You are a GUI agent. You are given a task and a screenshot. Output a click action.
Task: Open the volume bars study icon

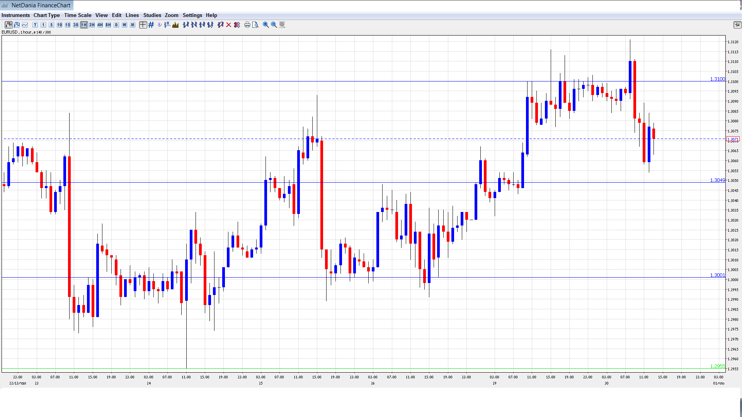pos(176,25)
